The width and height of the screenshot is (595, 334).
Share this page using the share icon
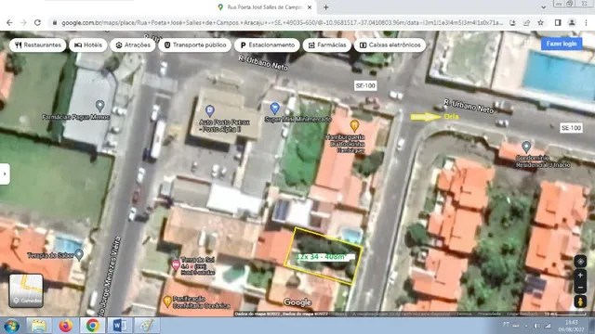(527, 22)
